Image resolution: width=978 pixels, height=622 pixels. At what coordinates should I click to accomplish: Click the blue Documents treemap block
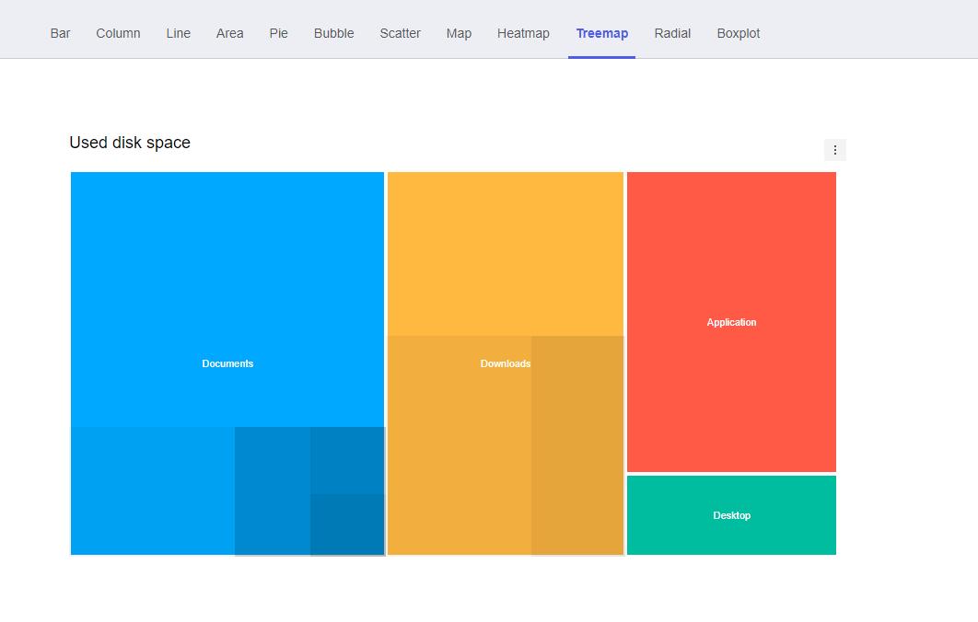coord(227,294)
